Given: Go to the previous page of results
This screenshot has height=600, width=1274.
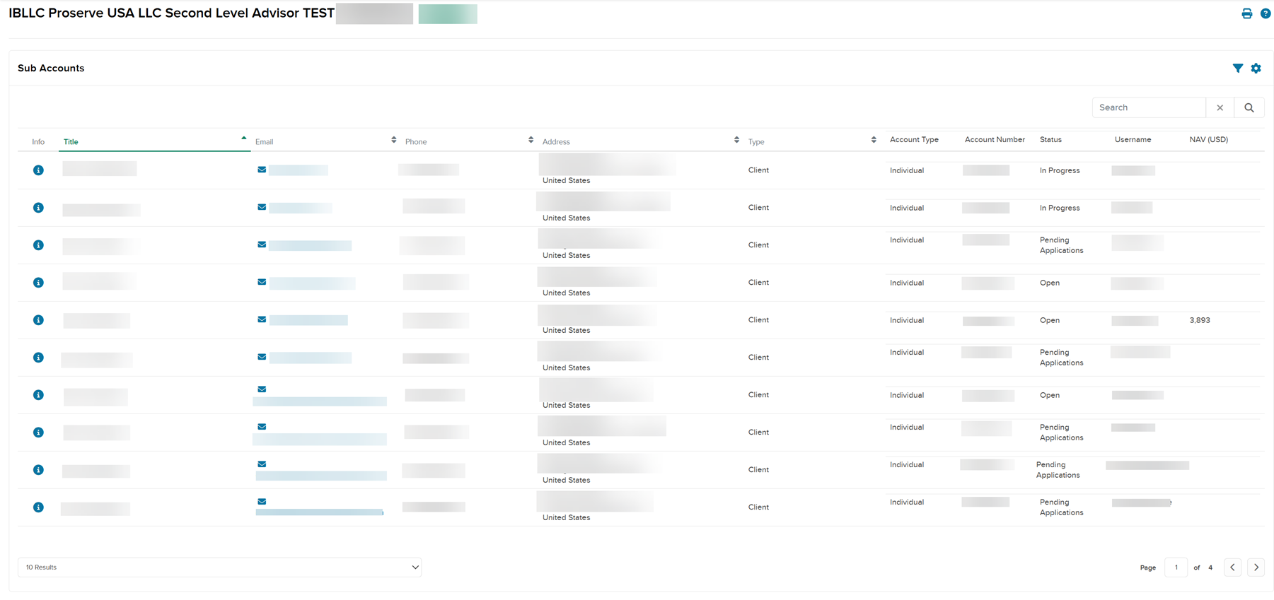Looking at the screenshot, I should (x=1232, y=567).
